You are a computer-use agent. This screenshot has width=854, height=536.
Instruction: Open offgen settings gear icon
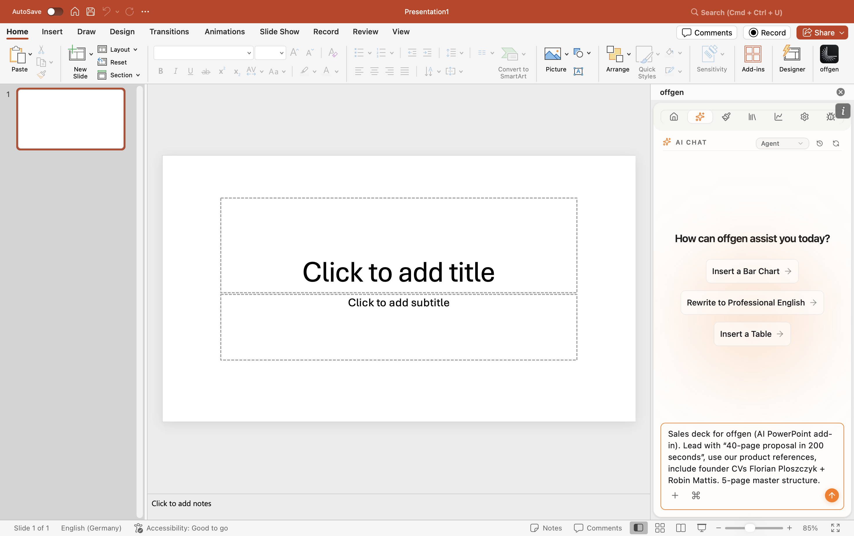pos(804,117)
